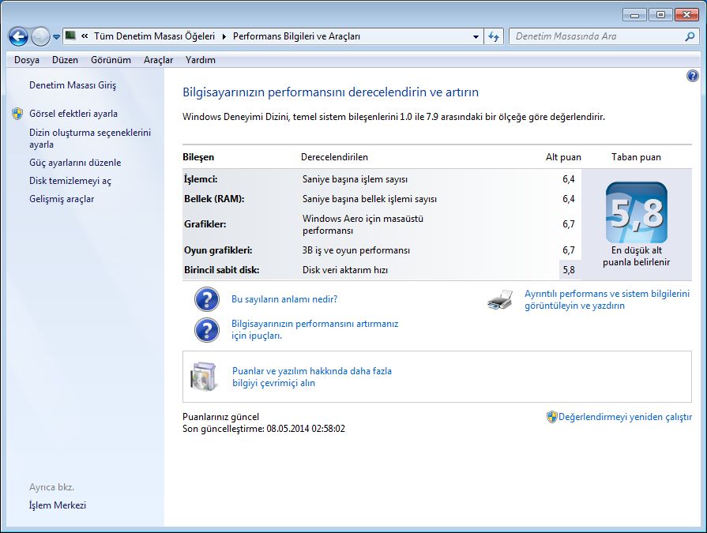Select the Grafikler row label
707x533 pixels.
(205, 224)
